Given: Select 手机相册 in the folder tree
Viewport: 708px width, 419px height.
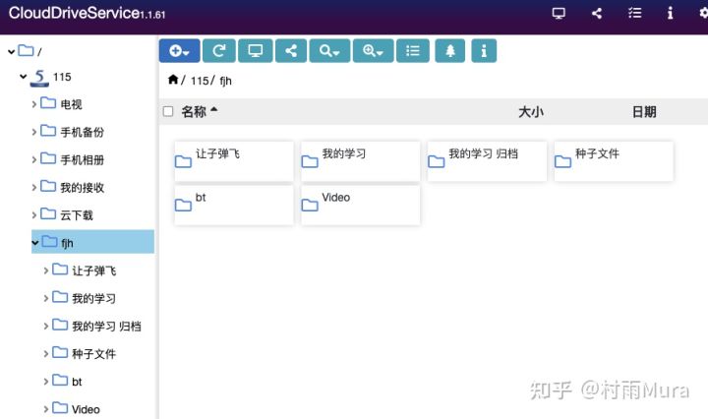Looking at the screenshot, I should click(x=83, y=160).
